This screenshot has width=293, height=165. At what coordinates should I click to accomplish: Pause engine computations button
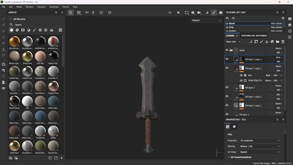point(178,13)
